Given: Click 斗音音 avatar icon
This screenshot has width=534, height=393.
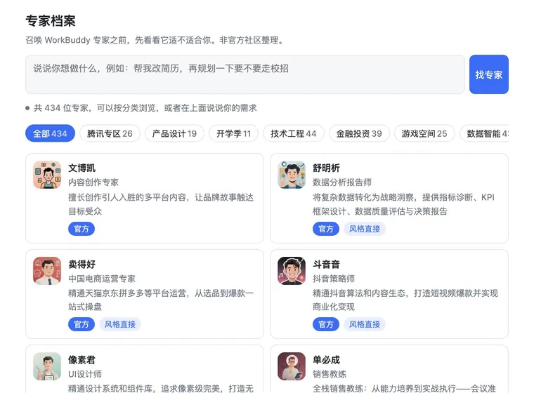Looking at the screenshot, I should coord(292,271).
